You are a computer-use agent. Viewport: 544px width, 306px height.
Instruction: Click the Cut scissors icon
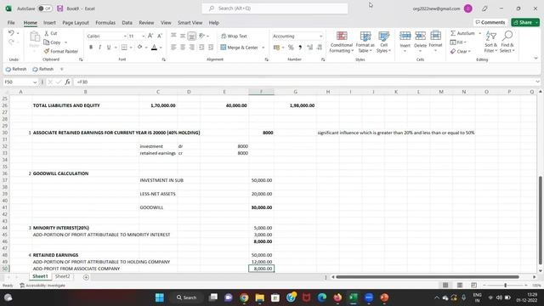(47, 33)
